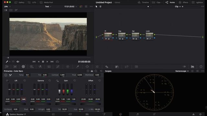Open the Gallery panel

pos(19,2)
